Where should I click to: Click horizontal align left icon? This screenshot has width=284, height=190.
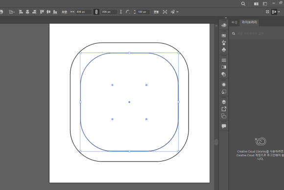[21, 12]
